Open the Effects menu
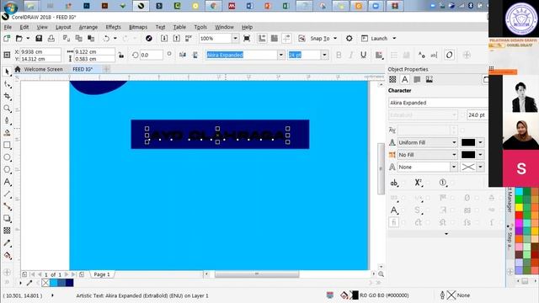 coord(113,27)
